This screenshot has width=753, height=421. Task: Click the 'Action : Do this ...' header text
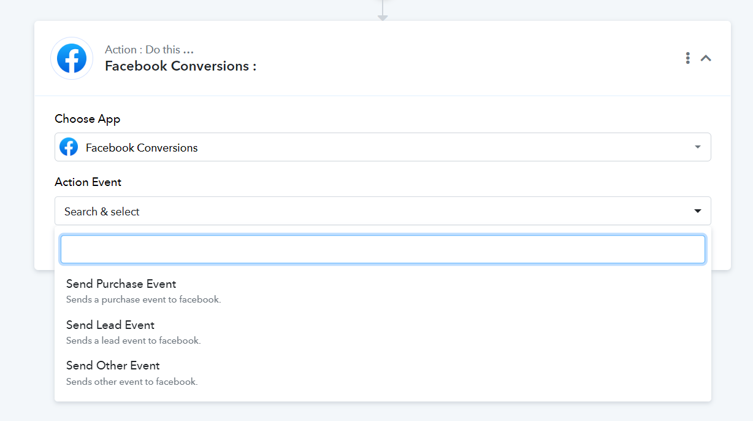150,50
